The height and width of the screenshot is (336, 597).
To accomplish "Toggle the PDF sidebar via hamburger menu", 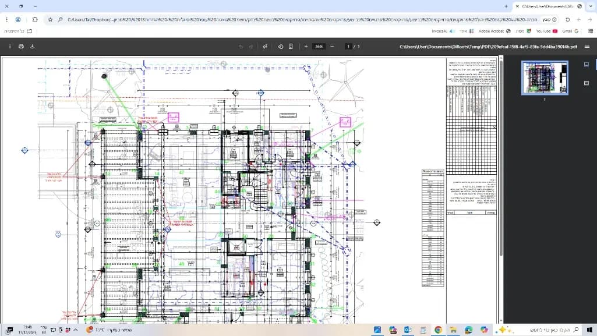I will tap(587, 47).
